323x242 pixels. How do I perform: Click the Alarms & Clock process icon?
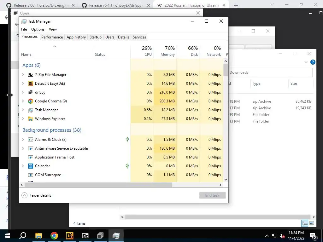click(31, 140)
